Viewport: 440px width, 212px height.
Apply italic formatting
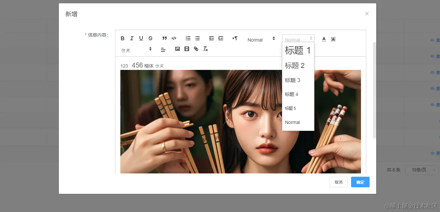[x=132, y=38]
